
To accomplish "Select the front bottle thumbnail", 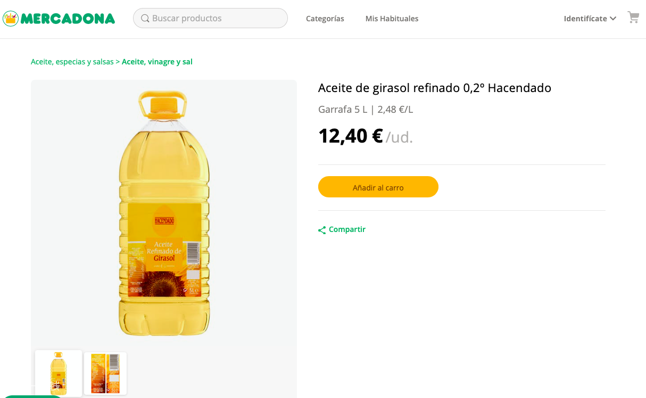I will tap(59, 373).
